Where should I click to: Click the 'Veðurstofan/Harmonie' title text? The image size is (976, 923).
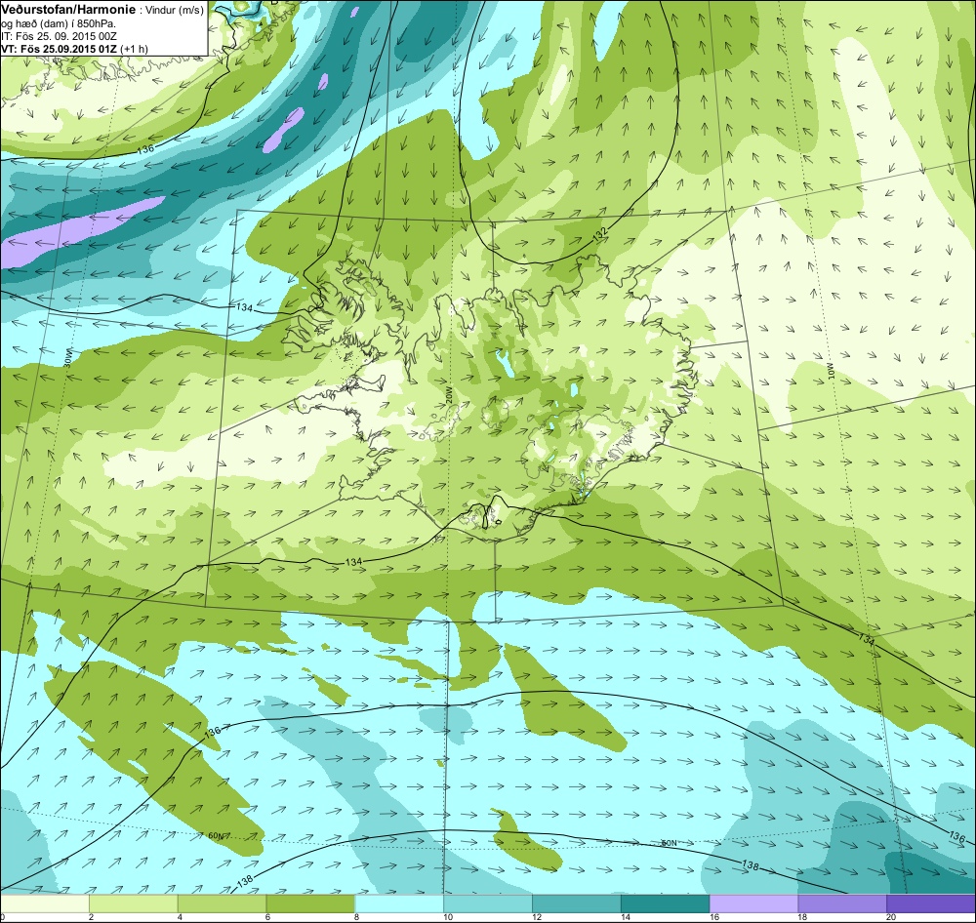(66, 10)
